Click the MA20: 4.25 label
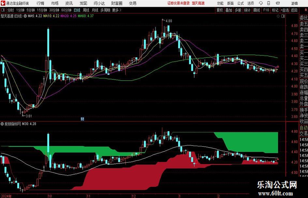Image resolution: width=308 pixels, height=198 pixels. click(x=68, y=16)
